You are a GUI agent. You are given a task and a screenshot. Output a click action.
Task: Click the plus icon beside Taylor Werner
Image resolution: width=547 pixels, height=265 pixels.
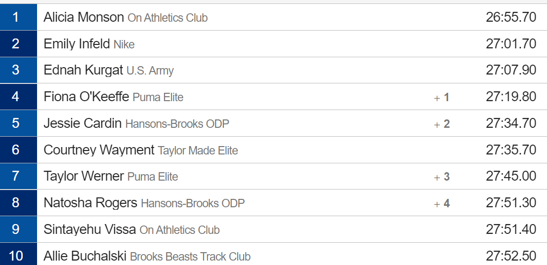point(437,178)
